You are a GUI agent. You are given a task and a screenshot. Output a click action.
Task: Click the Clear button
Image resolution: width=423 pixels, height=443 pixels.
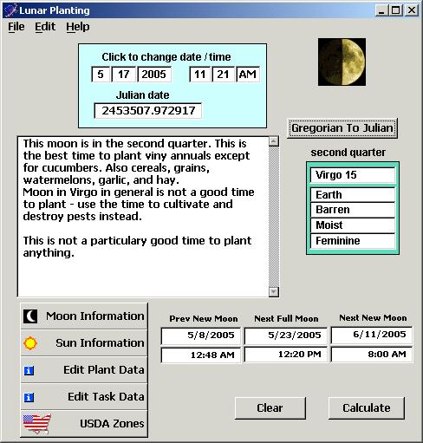(x=270, y=408)
